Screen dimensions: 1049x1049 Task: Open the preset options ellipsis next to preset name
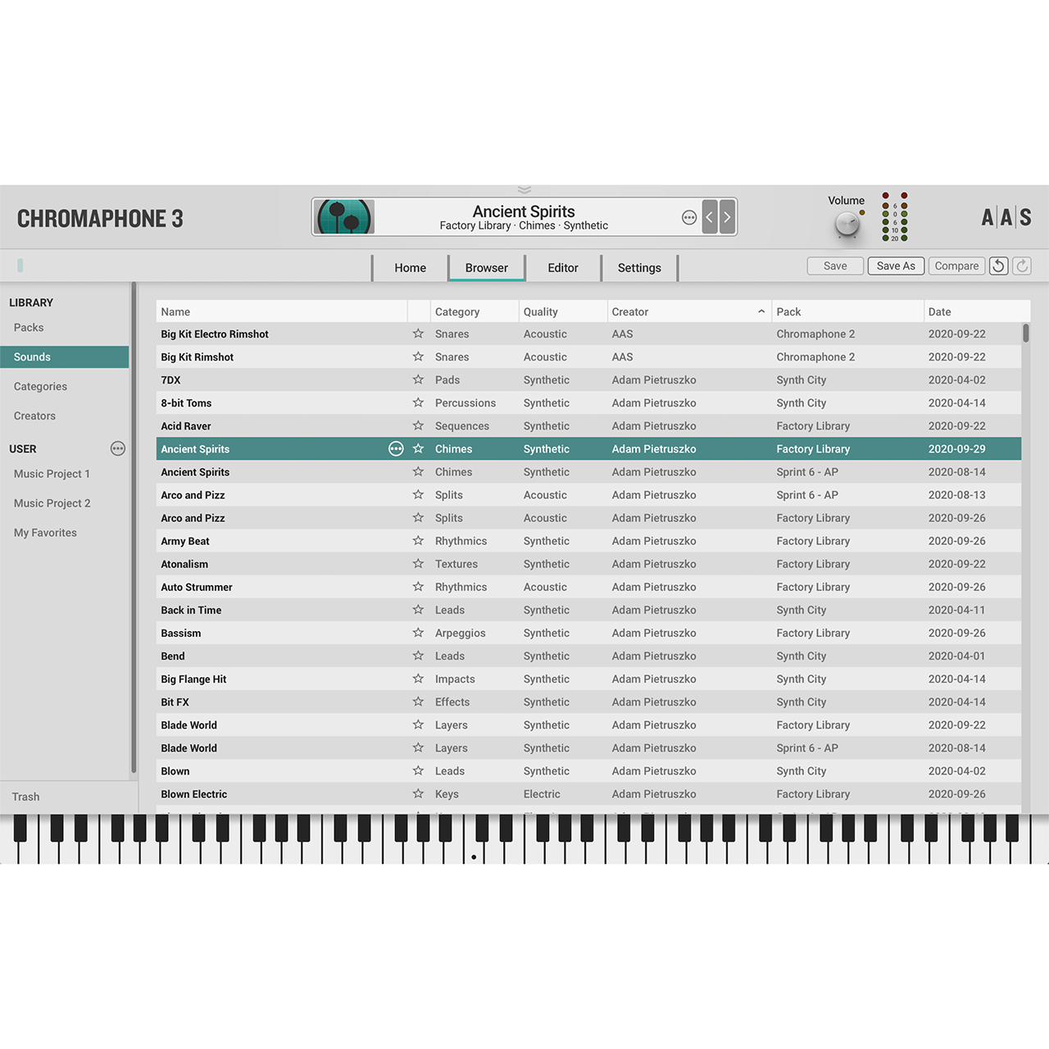(689, 216)
